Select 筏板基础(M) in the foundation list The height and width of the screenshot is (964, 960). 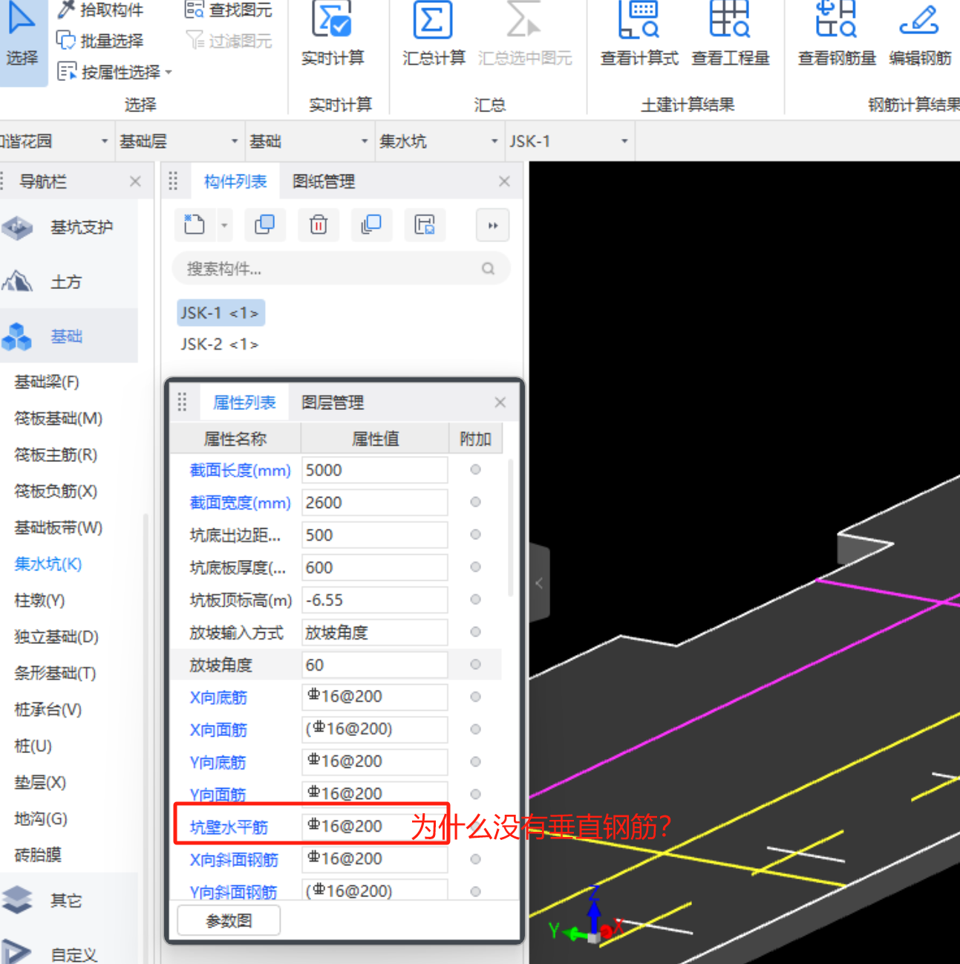(59, 418)
